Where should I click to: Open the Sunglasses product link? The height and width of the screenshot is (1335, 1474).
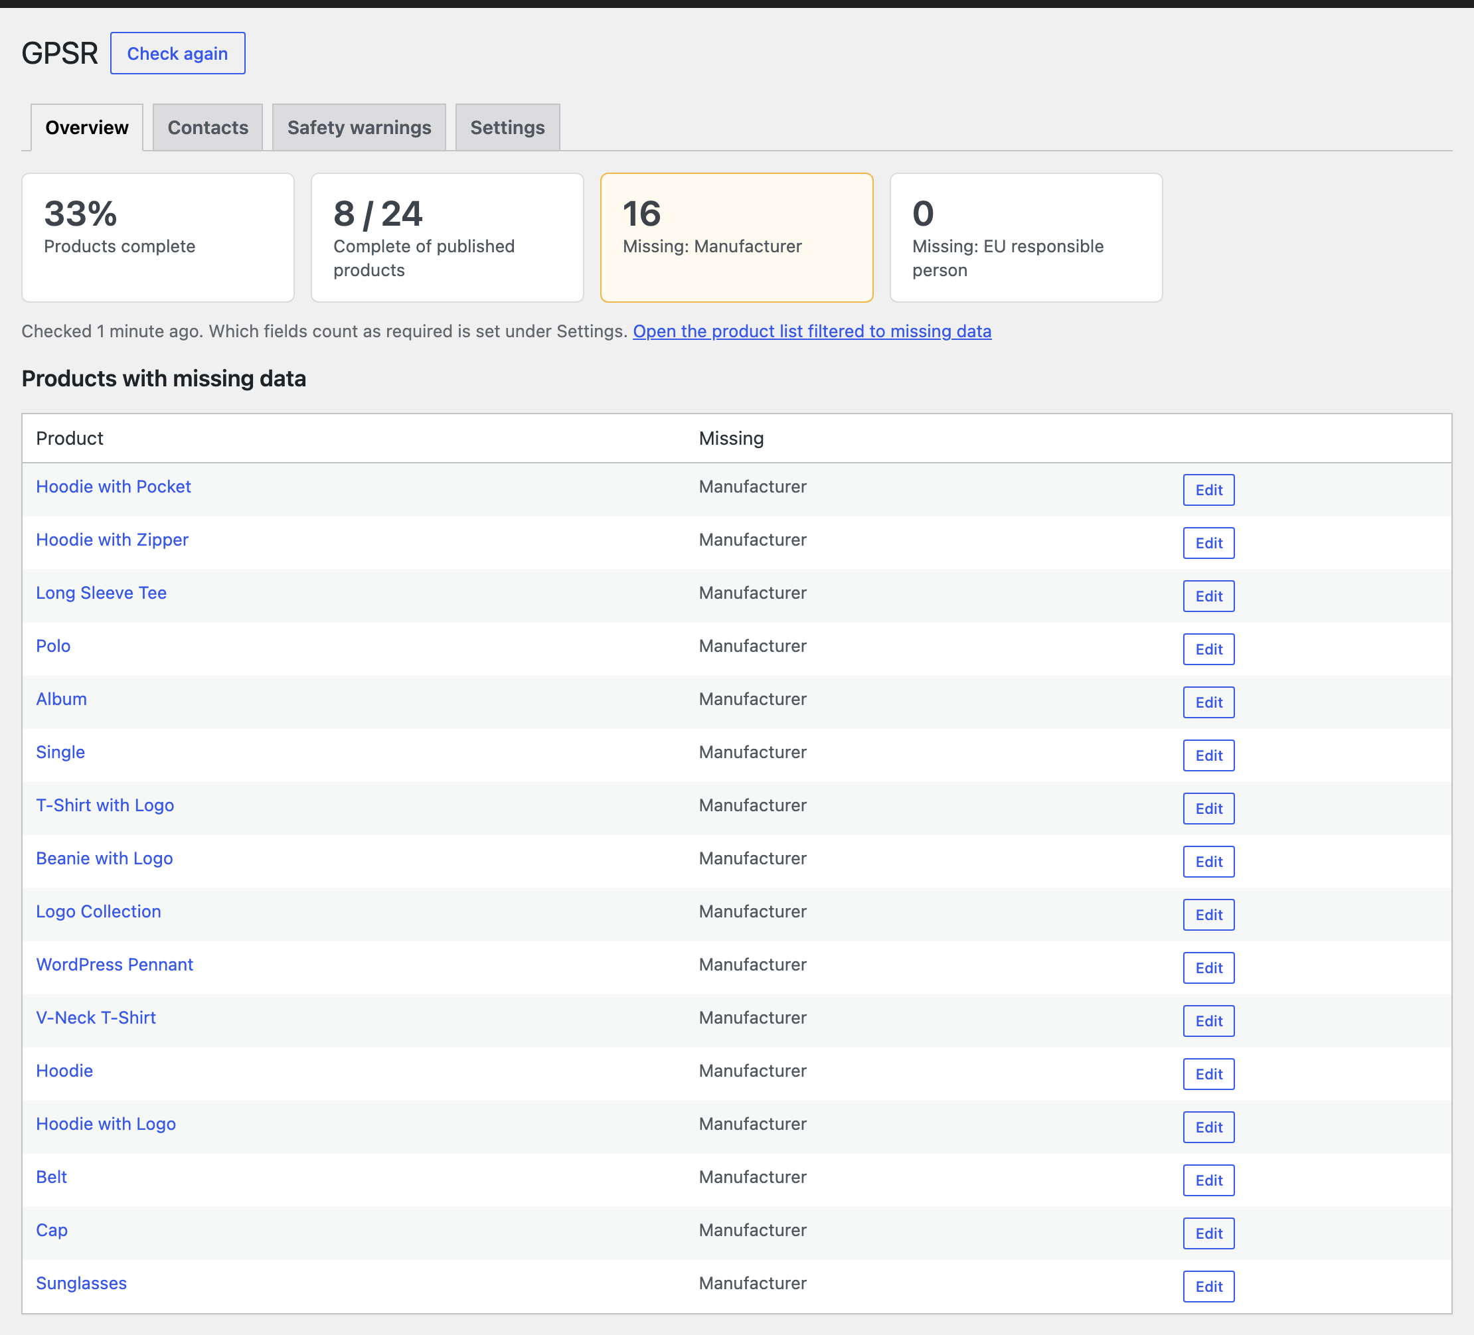81,1284
